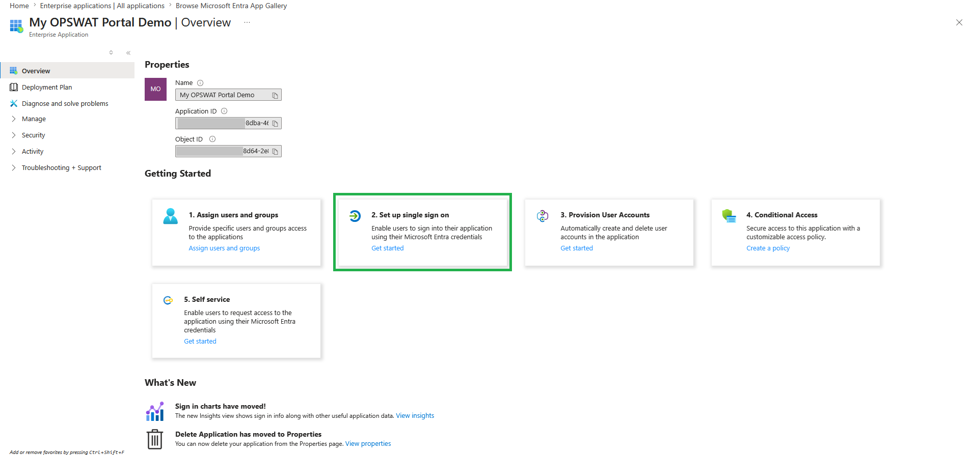
Task: Click the sign-on arrow icon on SSO card
Action: (x=355, y=216)
